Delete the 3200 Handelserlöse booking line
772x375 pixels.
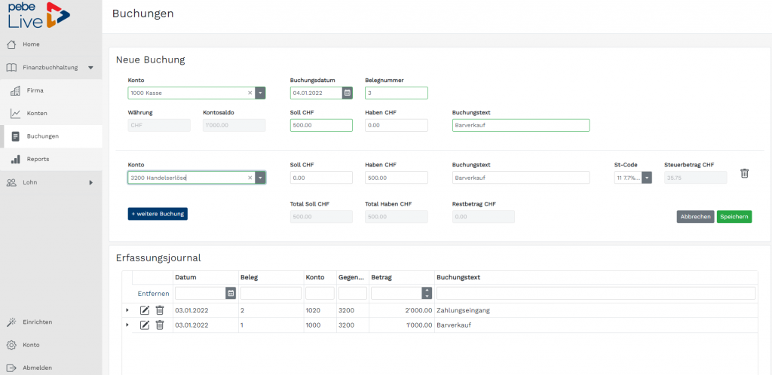tap(744, 173)
